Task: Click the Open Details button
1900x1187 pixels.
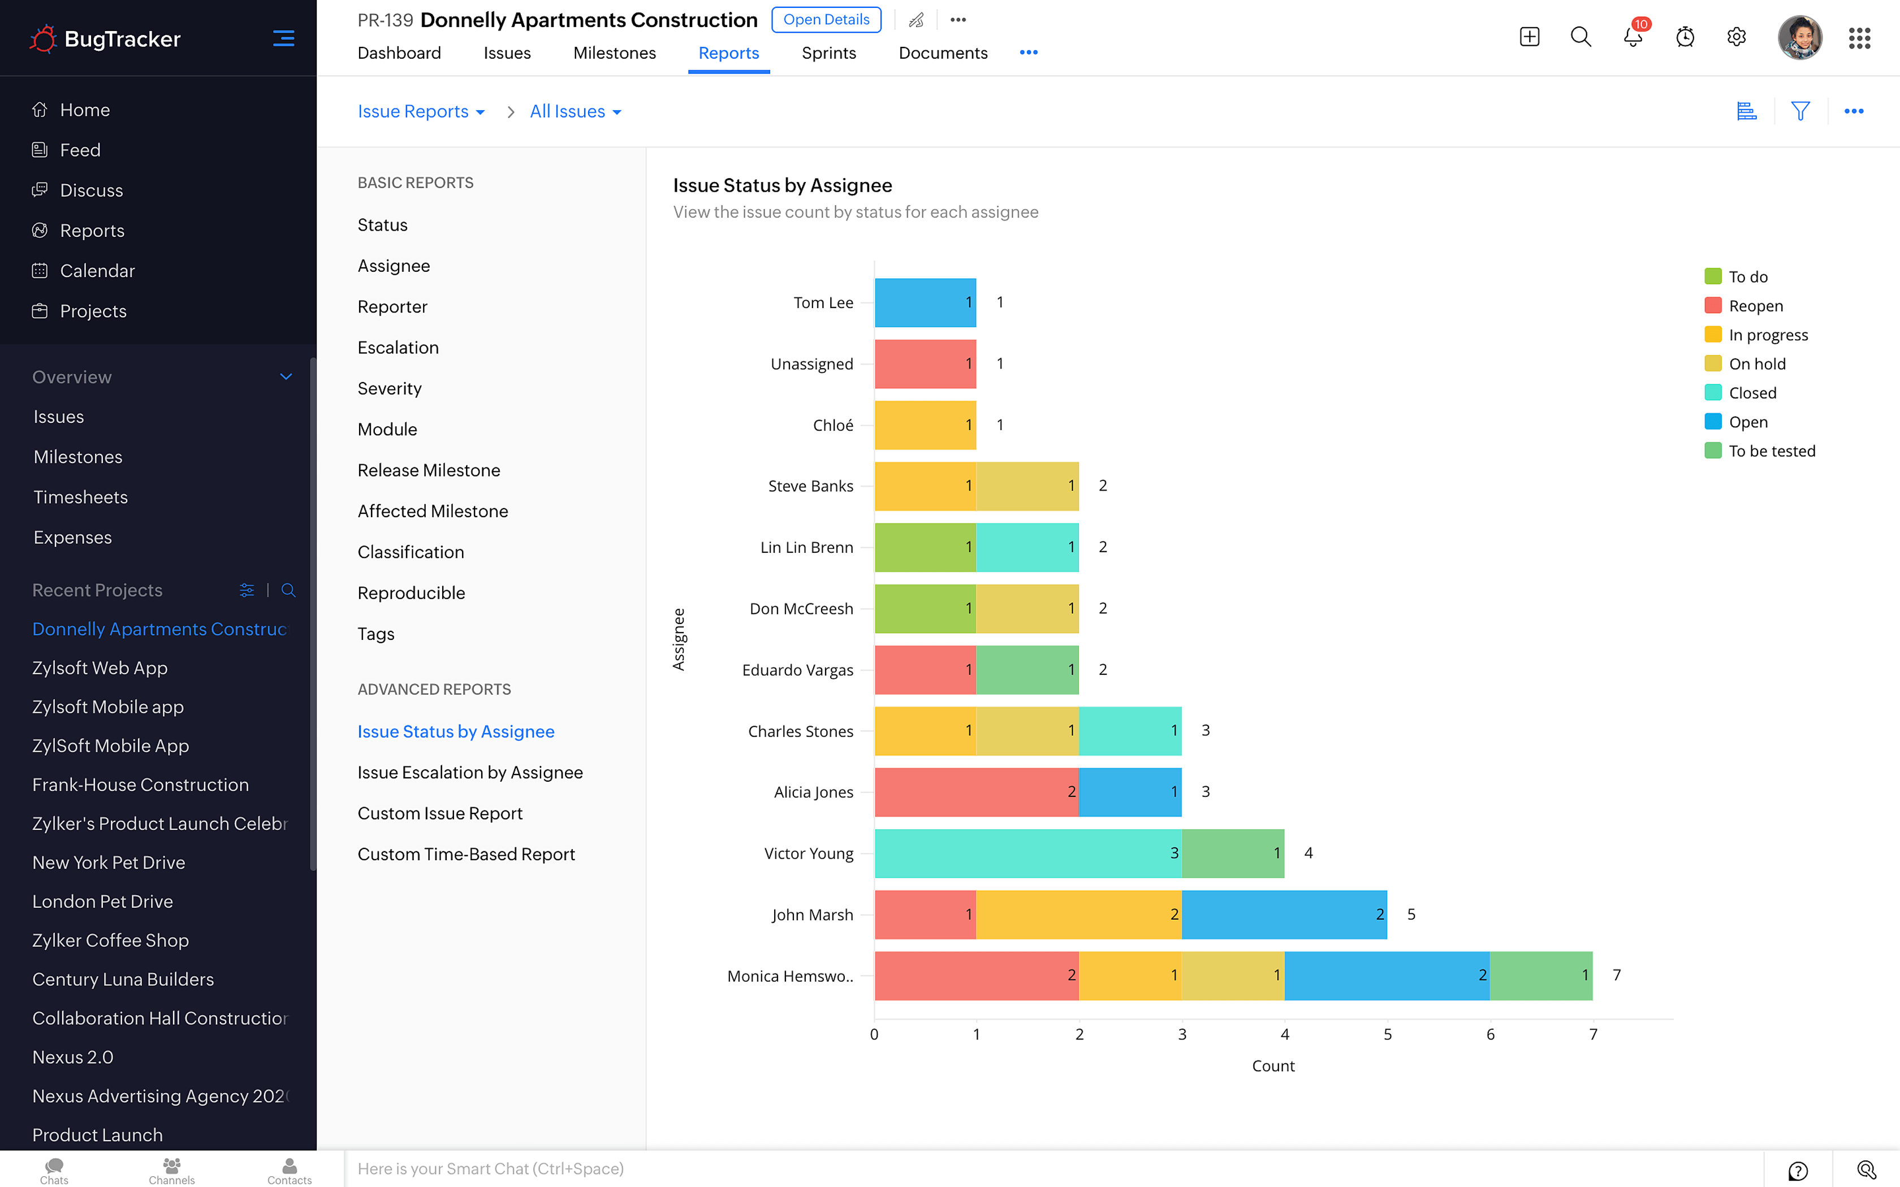Action: tap(826, 20)
